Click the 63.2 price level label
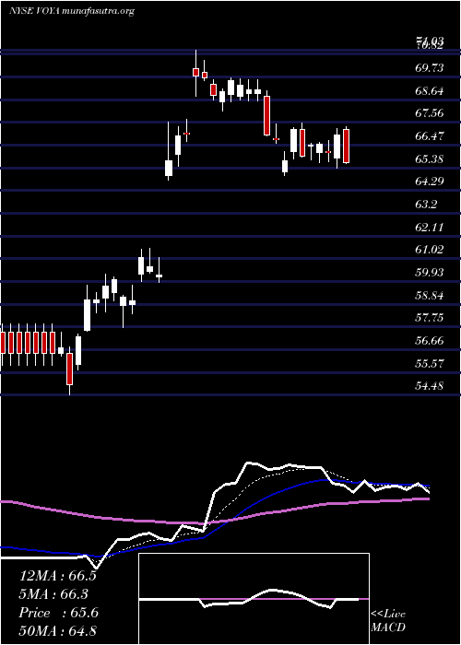The width and height of the screenshot is (461, 645). [426, 204]
